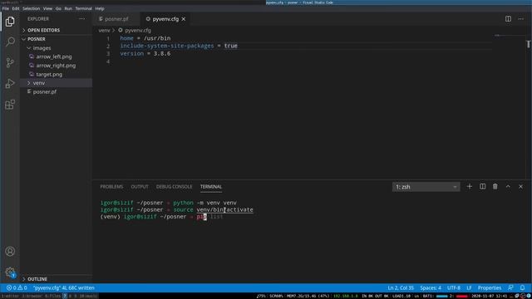Open notifications bell in status bar

point(523,288)
